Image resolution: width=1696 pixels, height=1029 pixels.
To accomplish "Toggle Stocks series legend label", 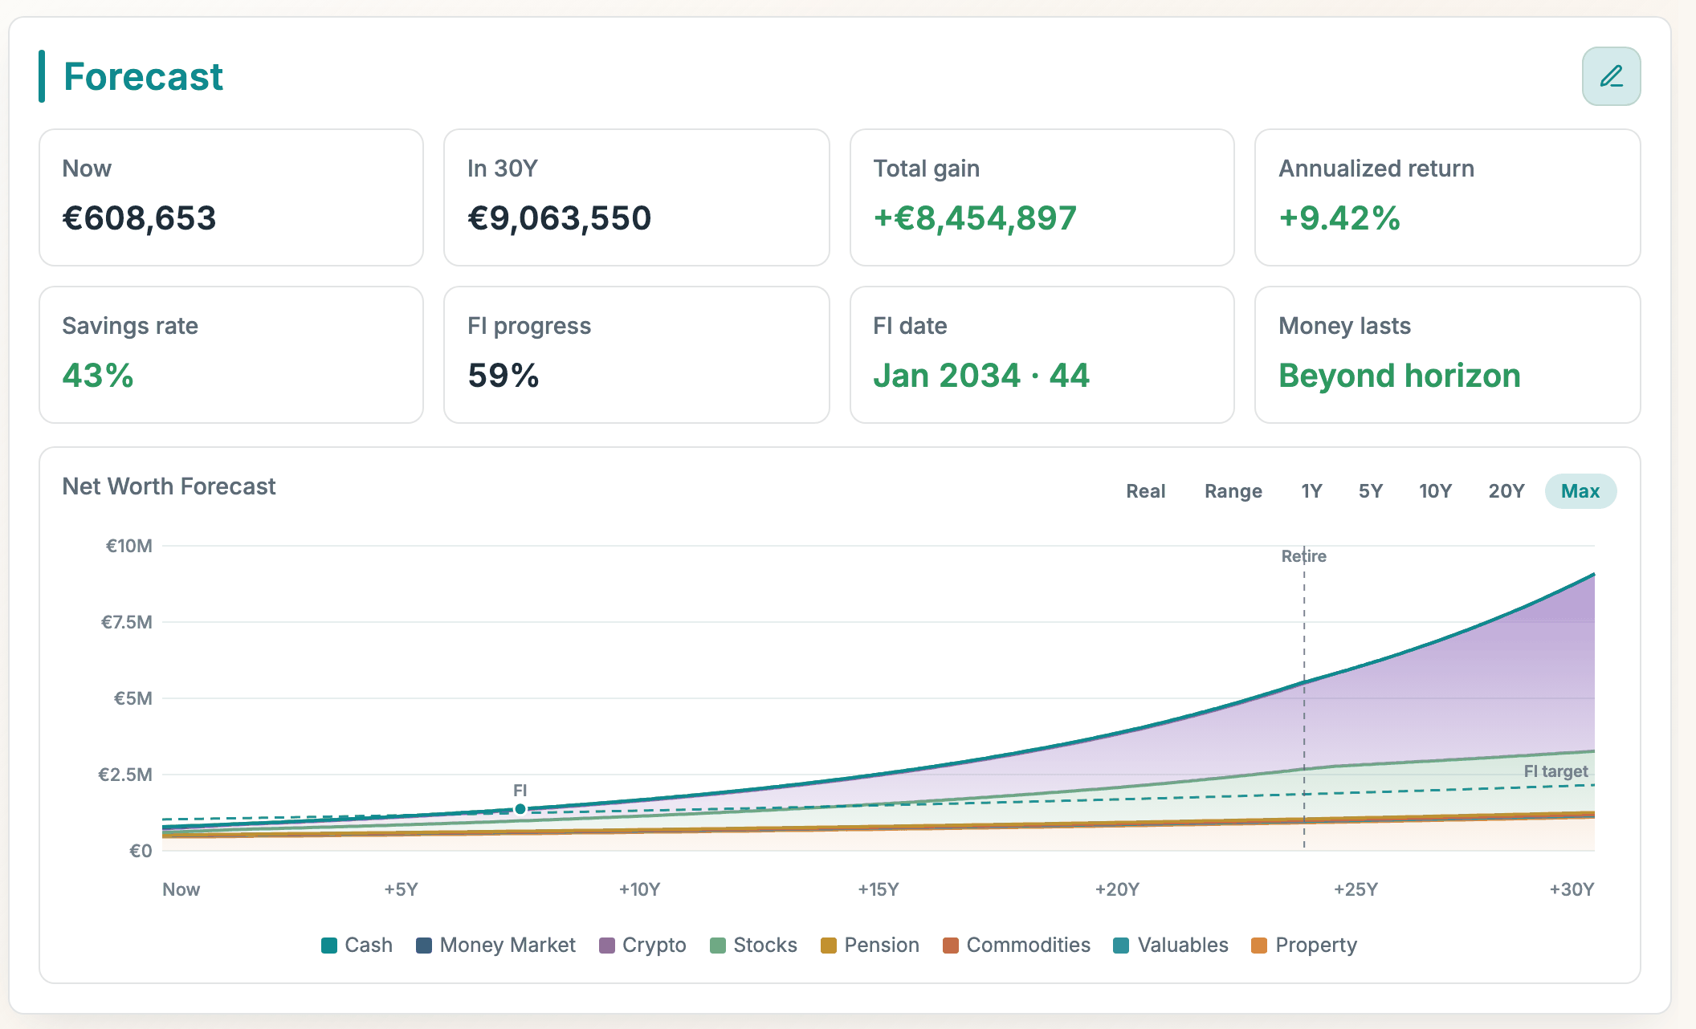I will tap(765, 946).
